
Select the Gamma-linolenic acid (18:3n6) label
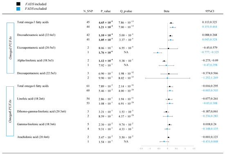(x=36, y=124)
